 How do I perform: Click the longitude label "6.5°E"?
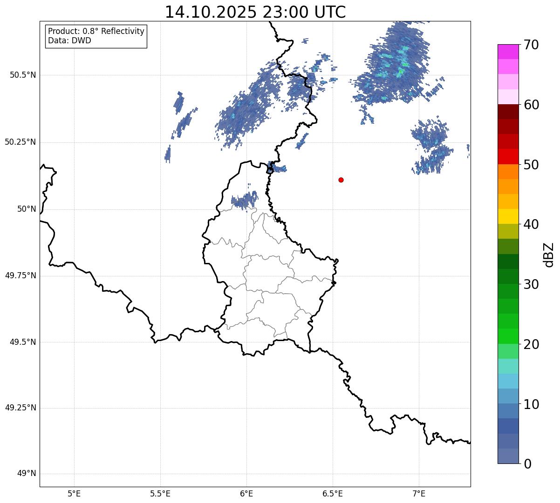pos(333,494)
